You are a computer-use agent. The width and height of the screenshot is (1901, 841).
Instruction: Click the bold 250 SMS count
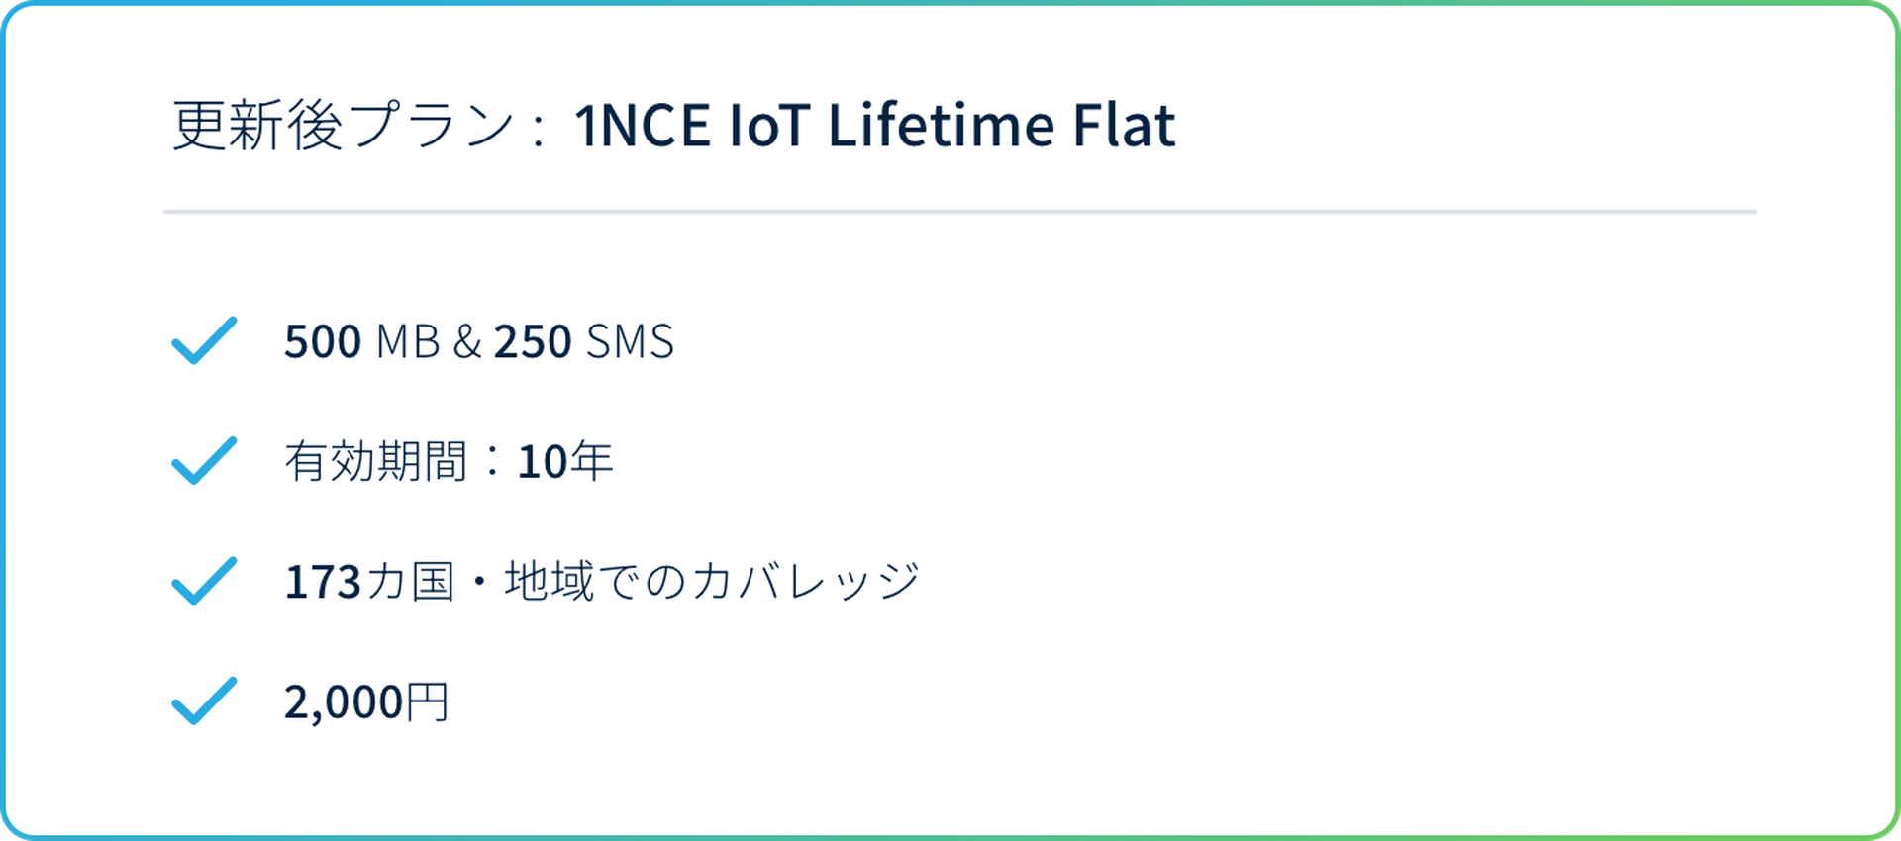point(533,341)
